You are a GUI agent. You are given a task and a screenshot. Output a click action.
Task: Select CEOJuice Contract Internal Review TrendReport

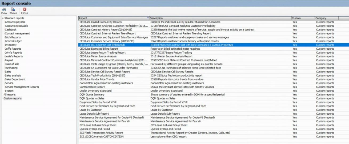point(107,33)
